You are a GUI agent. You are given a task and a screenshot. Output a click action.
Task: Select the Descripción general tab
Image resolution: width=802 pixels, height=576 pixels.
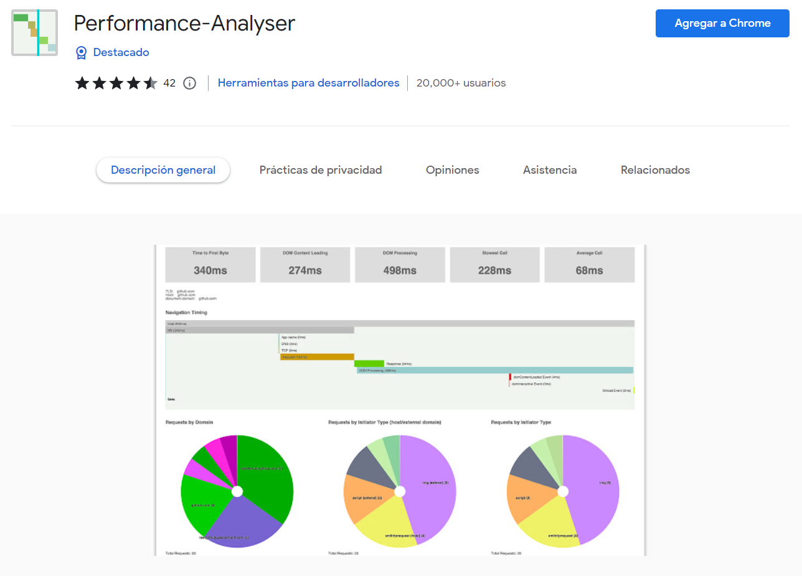point(163,170)
